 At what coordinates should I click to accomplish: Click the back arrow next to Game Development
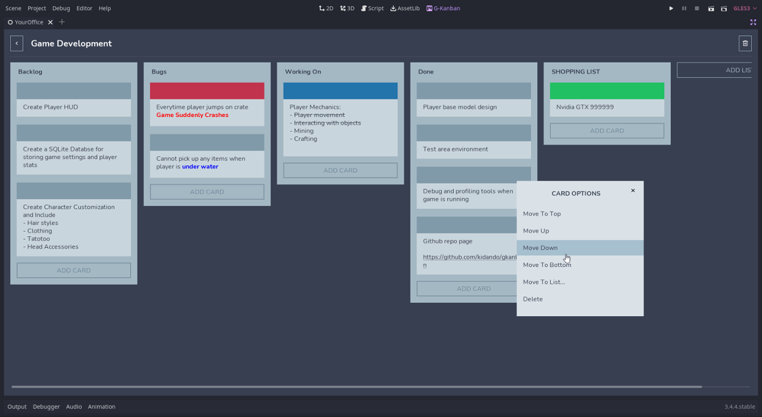[x=17, y=43]
